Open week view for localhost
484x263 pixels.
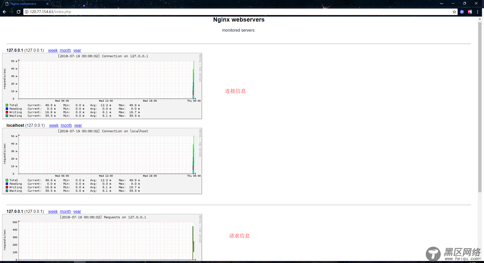click(x=54, y=125)
